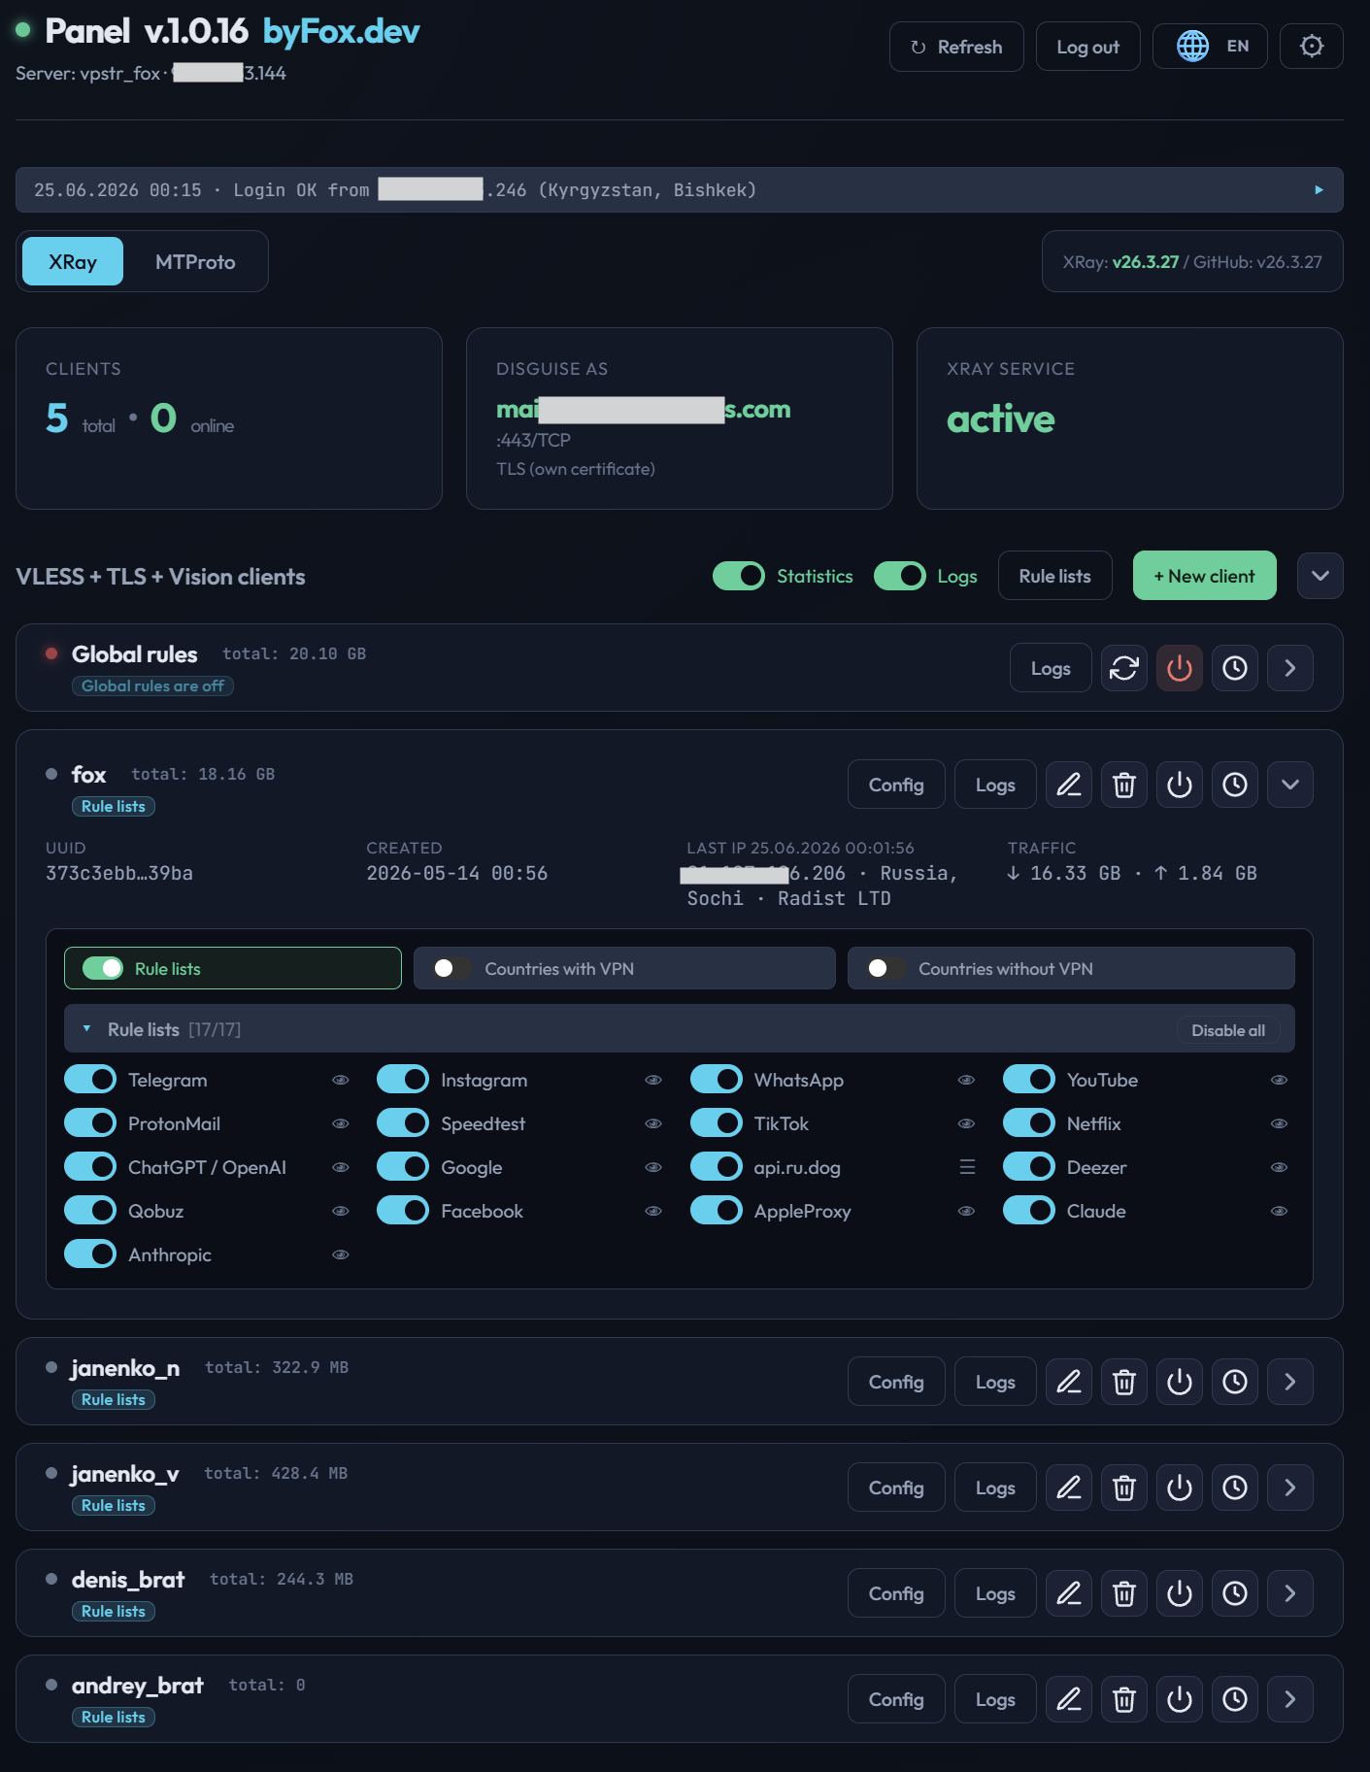Collapse the Rule lists [17/17] section triangle
This screenshot has height=1772, width=1370.
pyautogui.click(x=86, y=1029)
